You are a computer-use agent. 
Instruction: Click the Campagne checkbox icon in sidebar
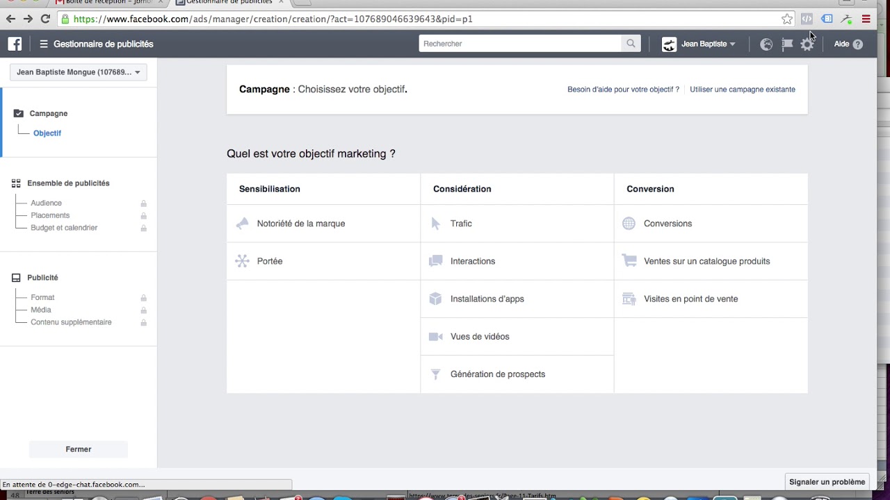19,113
